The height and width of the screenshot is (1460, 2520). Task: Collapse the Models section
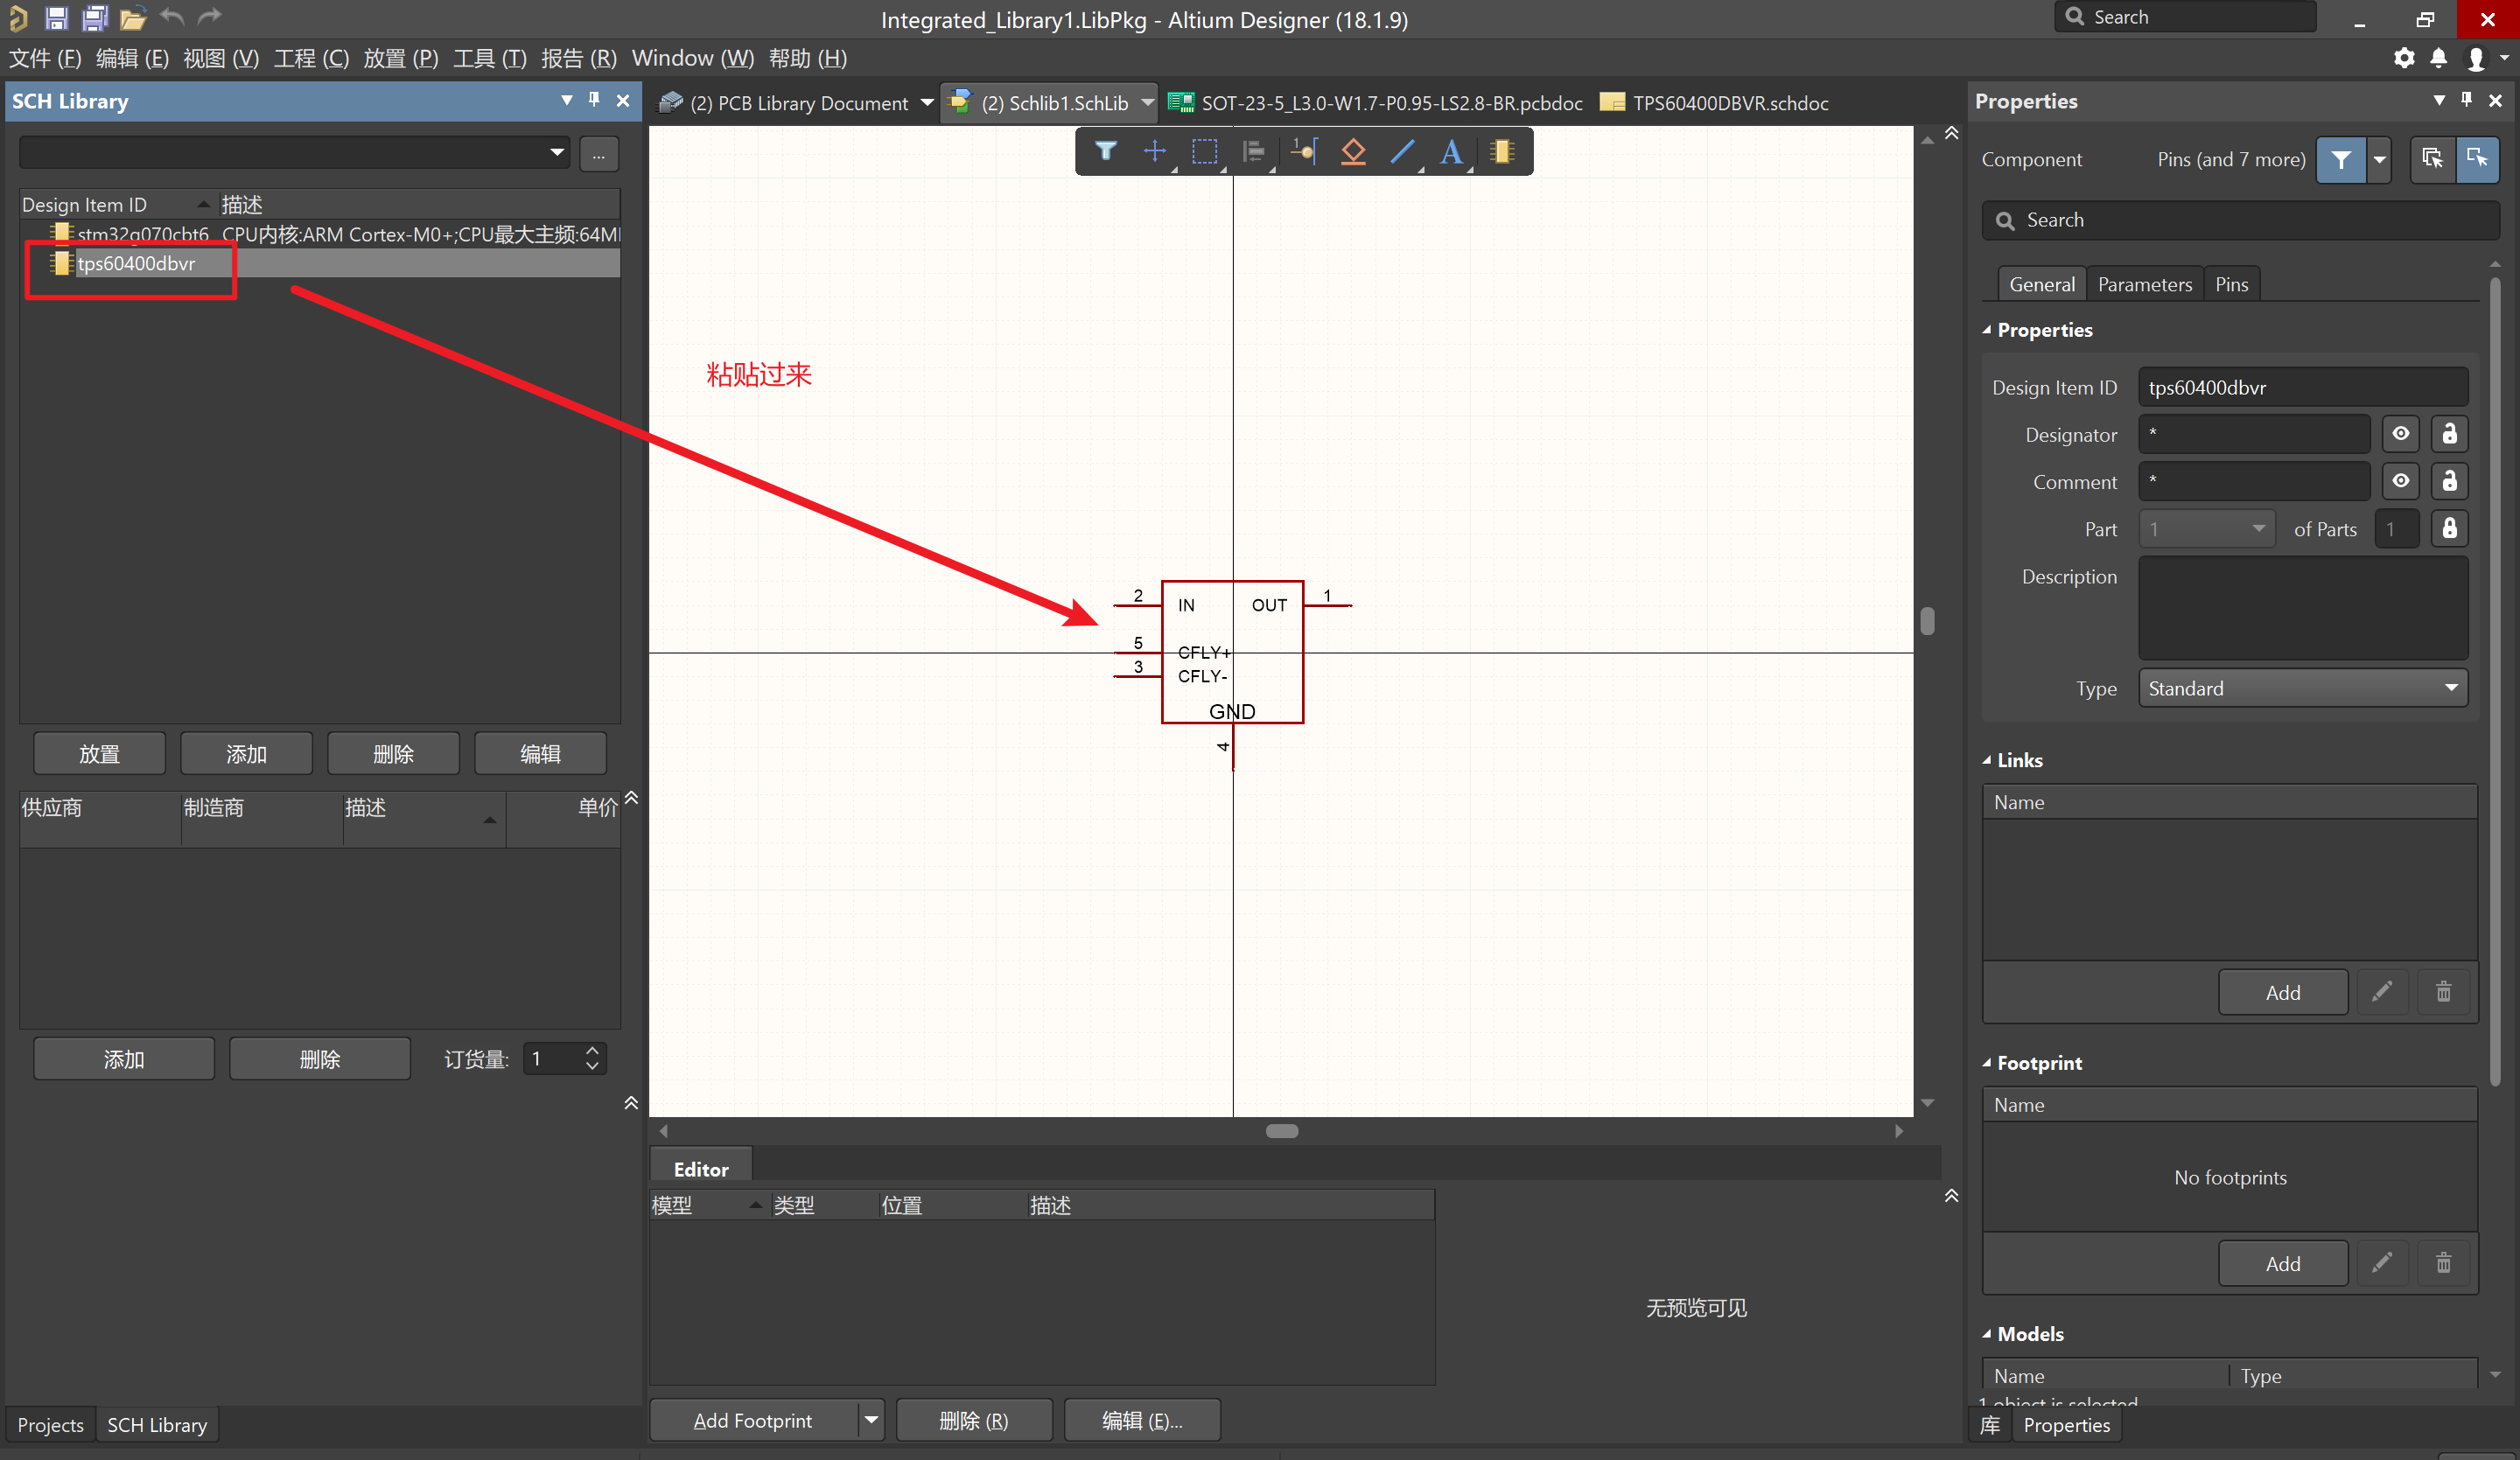click(x=1987, y=1334)
